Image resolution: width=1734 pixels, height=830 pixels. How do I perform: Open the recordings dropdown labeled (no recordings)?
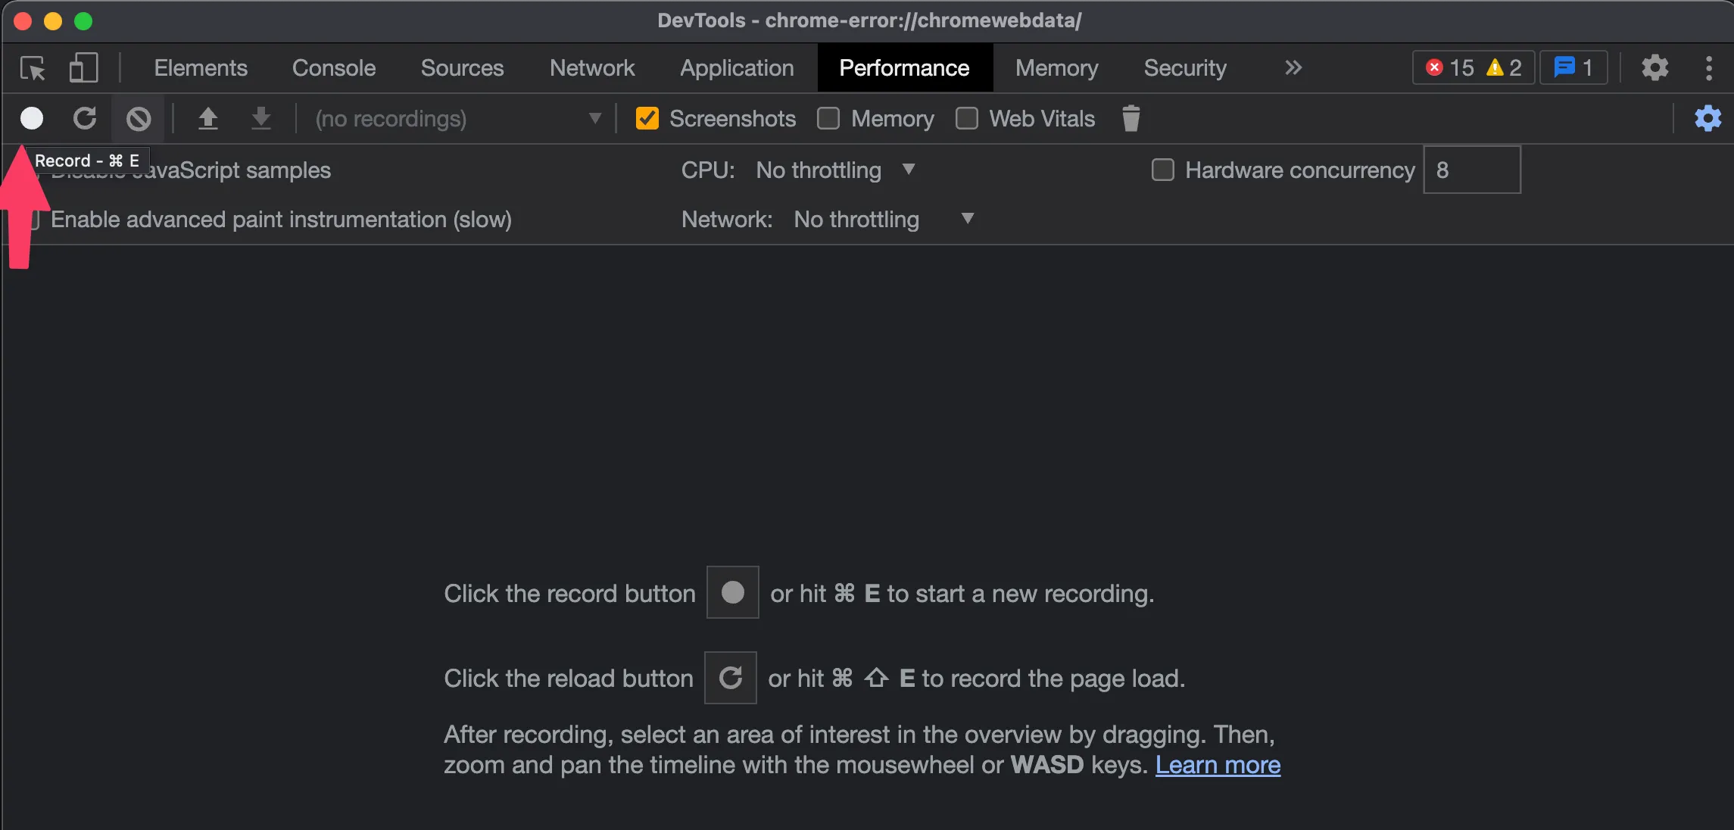(454, 118)
